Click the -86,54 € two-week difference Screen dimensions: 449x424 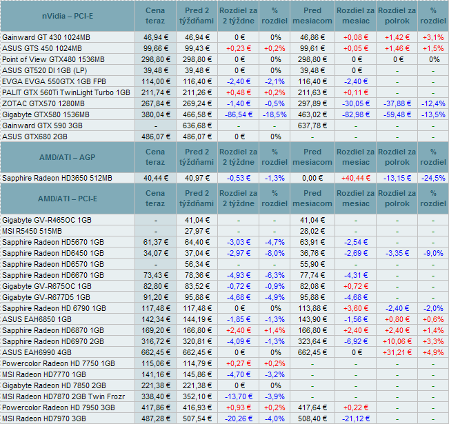[239, 114]
